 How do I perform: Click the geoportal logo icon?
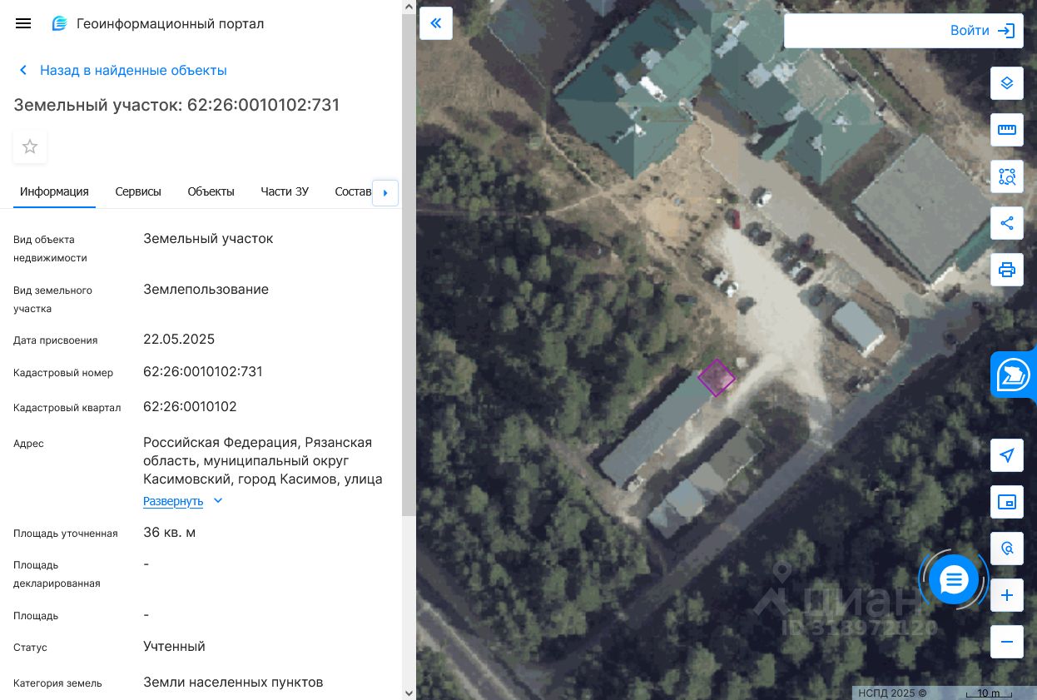pos(59,23)
